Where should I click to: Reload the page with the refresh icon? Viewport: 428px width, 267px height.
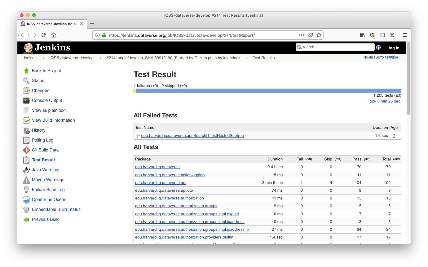point(44,35)
